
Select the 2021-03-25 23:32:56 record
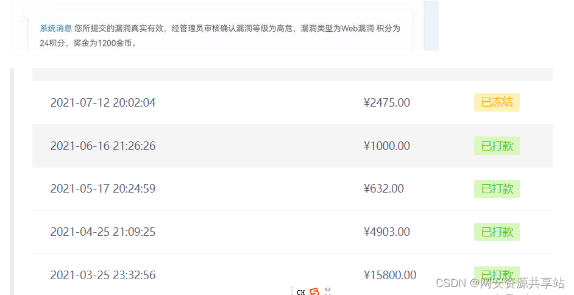[292, 274]
